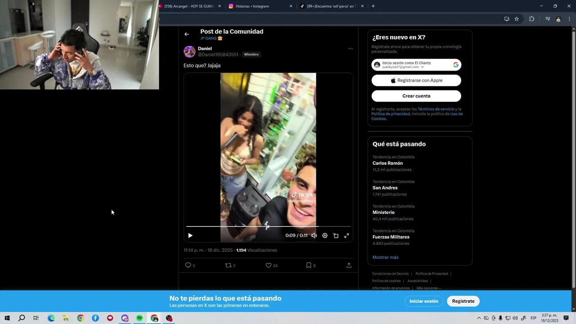Toggle picture-in-picture on the video player
The height and width of the screenshot is (324, 576).
click(x=336, y=235)
